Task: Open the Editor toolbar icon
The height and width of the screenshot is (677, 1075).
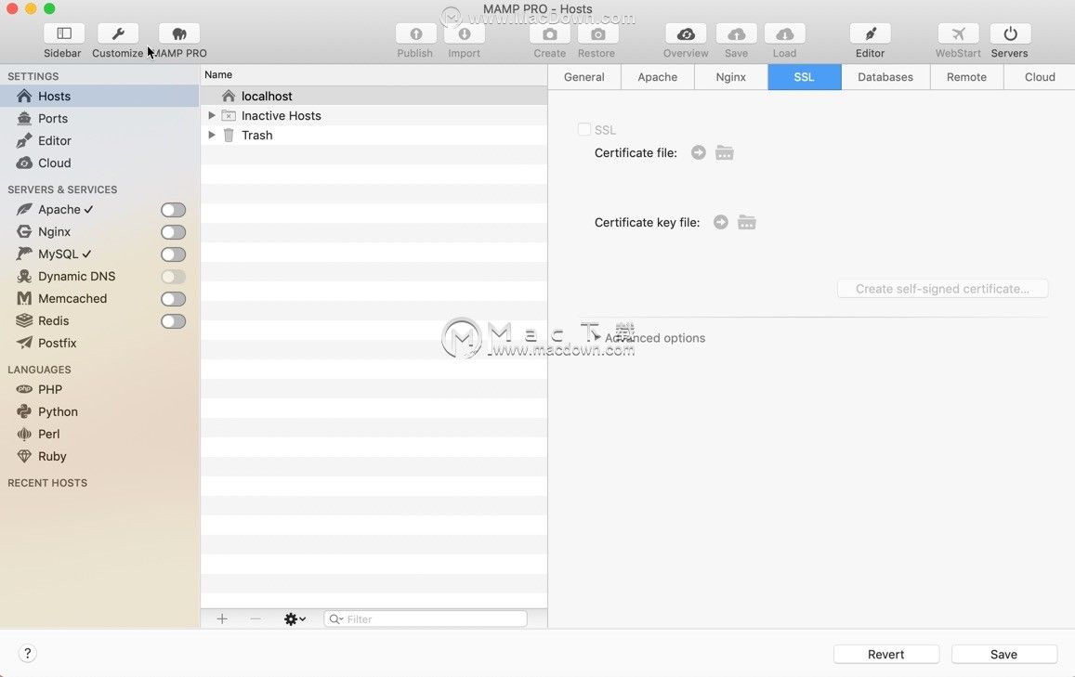Action: (870, 33)
